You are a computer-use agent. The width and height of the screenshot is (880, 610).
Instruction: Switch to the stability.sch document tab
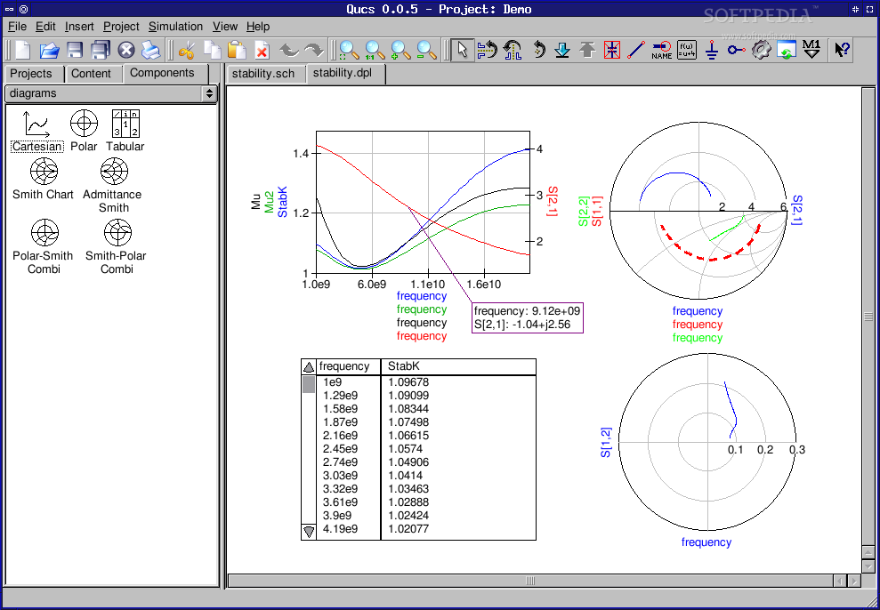(265, 74)
